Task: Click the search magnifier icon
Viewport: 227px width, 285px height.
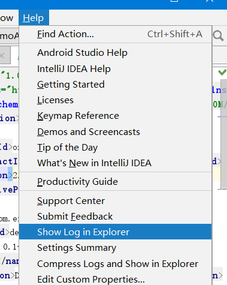Action: (x=218, y=36)
